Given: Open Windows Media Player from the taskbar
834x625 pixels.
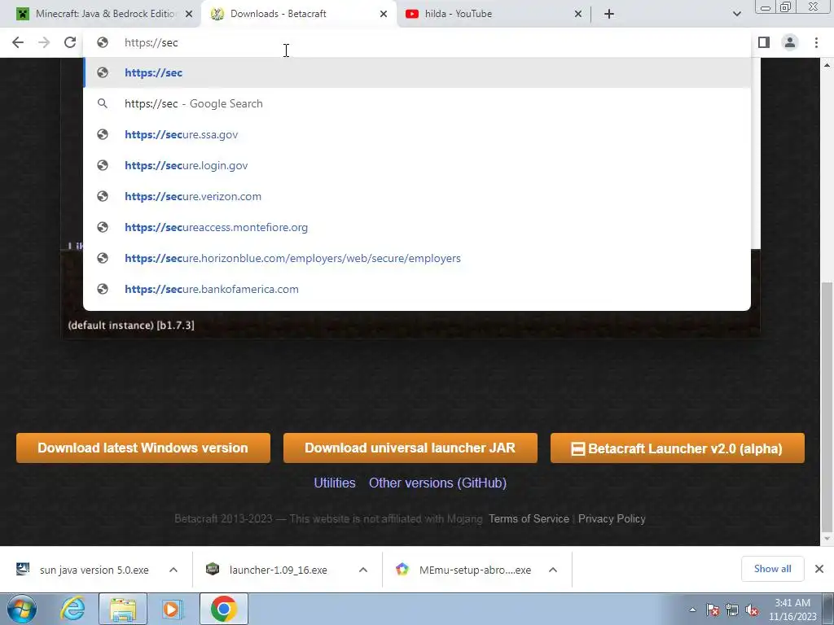Looking at the screenshot, I should coord(172,609).
